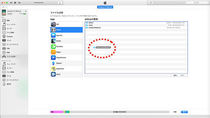Screen dimensions: 210x118
Task: Click the AirPlay button in toolbar
Action: (60, 3)
